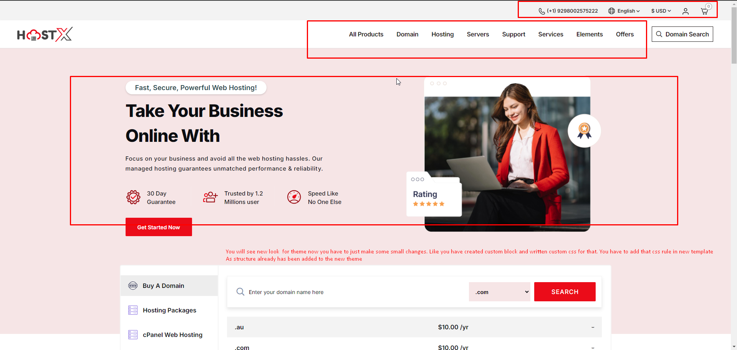Click the Get Started Now button

tap(159, 227)
